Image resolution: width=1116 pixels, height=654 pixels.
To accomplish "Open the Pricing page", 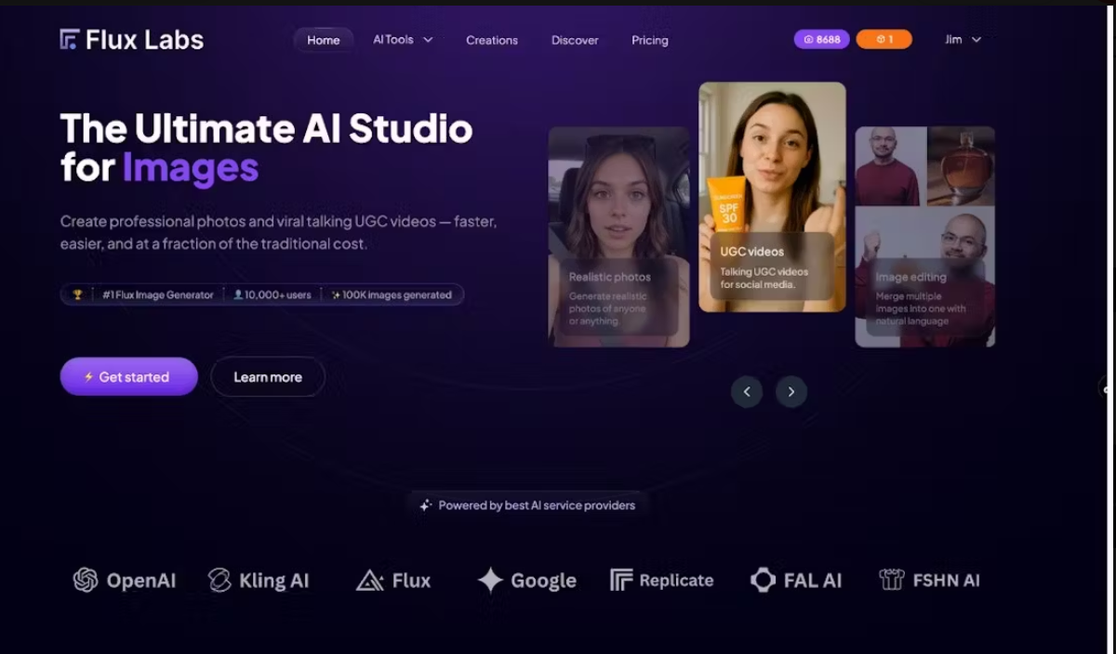I will coord(650,40).
